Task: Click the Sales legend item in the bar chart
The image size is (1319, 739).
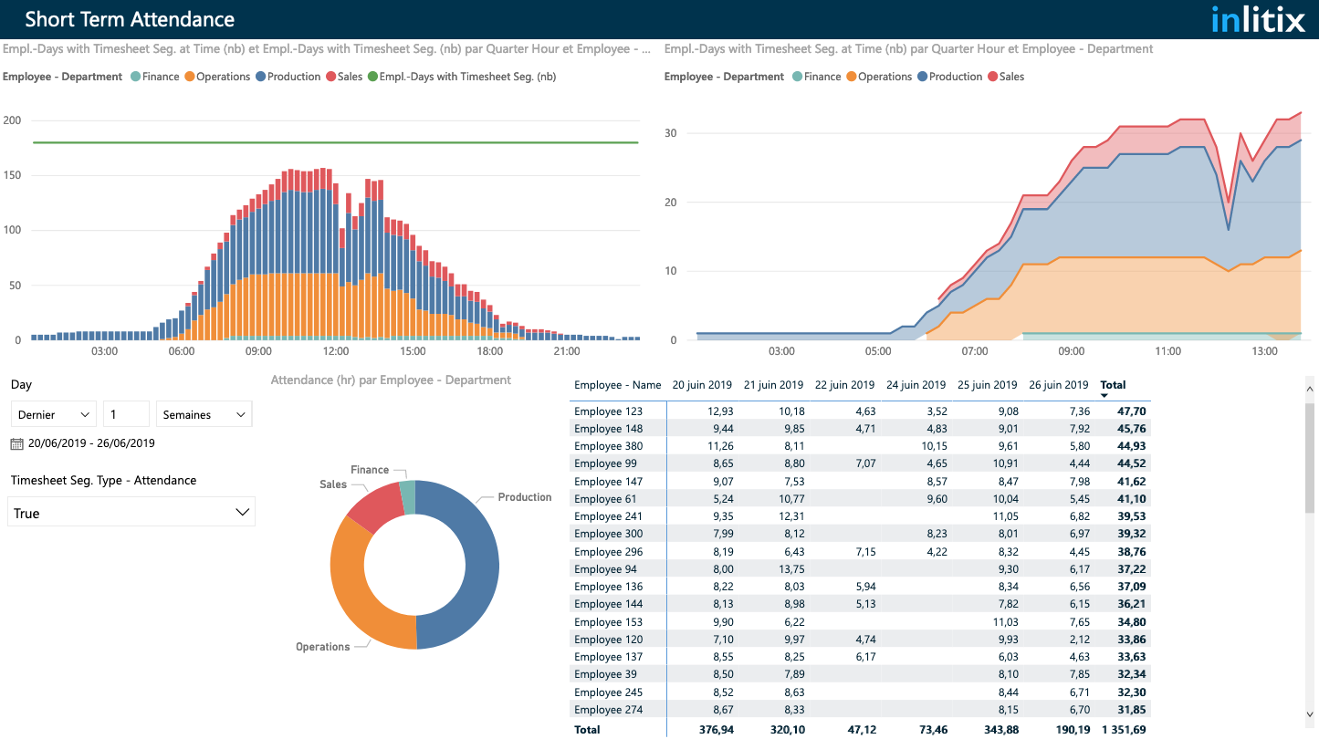Action: [x=344, y=77]
